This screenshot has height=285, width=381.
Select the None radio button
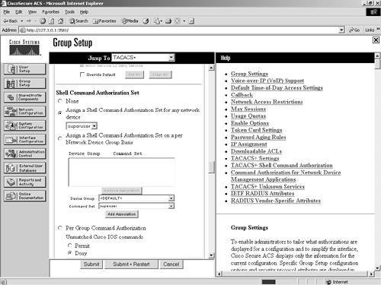60,101
